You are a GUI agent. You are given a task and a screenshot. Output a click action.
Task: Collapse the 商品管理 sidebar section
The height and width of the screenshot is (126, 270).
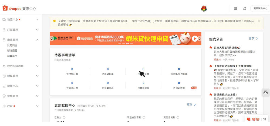[x=37, y=40]
